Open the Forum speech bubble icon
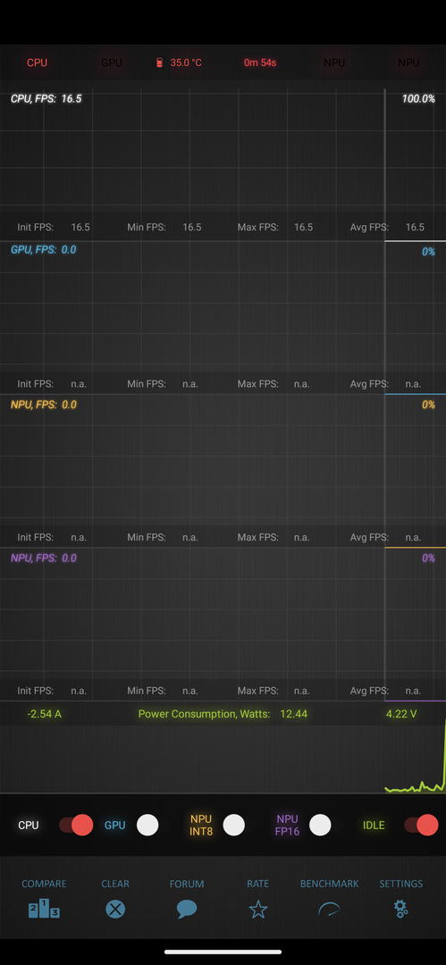Viewport: 446px width, 965px height. pos(187,909)
